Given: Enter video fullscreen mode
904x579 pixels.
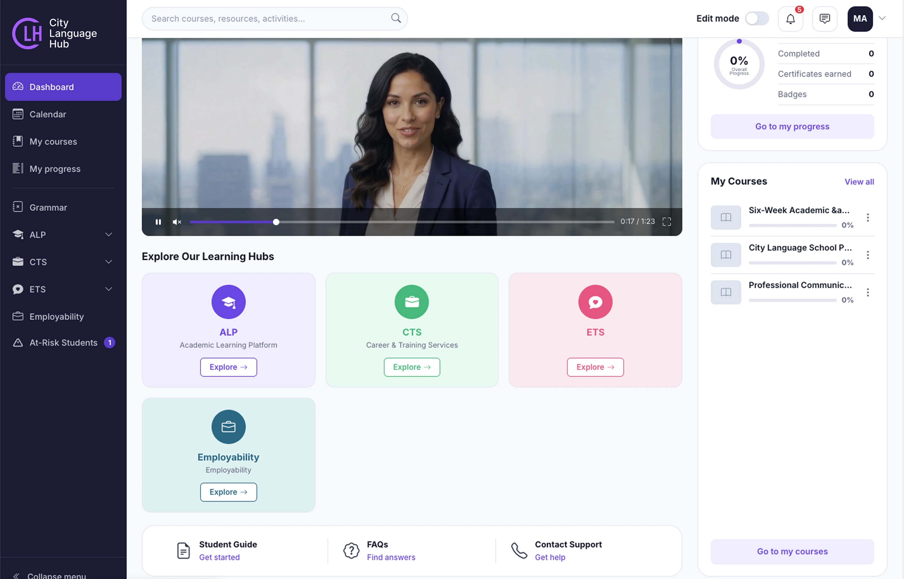Looking at the screenshot, I should pyautogui.click(x=667, y=222).
